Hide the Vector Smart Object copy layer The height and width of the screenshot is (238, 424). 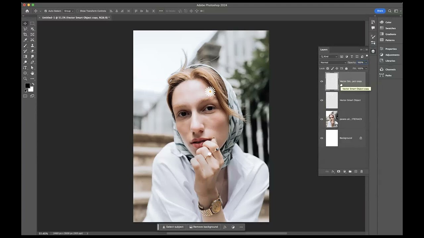(x=322, y=81)
